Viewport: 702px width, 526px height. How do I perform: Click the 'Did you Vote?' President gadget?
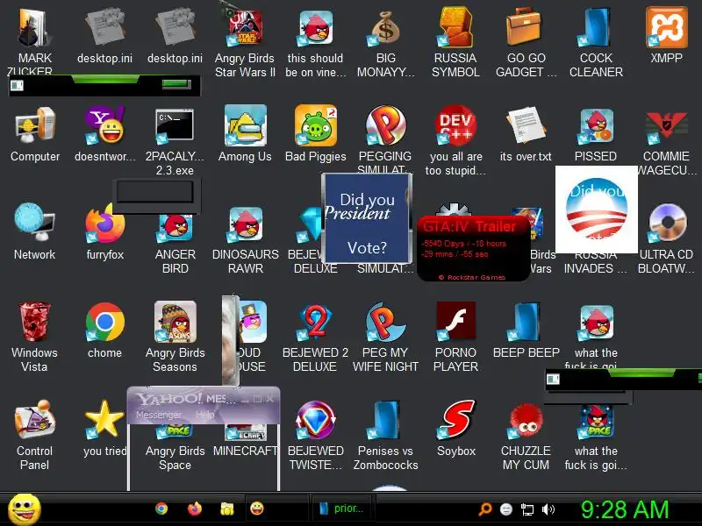[366, 218]
